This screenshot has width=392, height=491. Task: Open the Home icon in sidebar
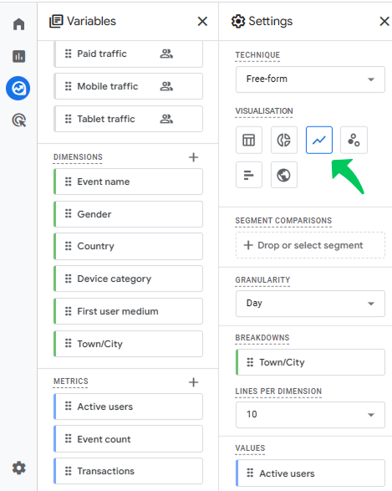pos(18,23)
